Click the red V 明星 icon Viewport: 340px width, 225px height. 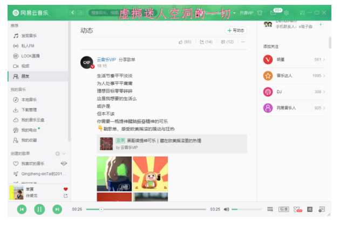point(268,60)
